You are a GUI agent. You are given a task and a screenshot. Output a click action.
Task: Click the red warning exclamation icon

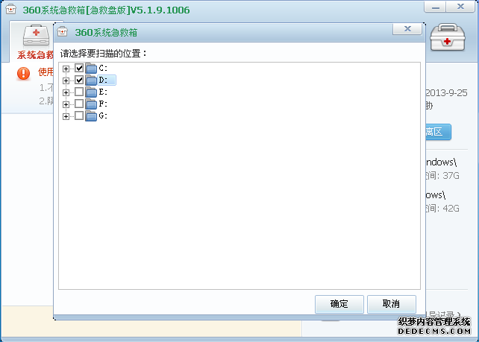coord(24,72)
